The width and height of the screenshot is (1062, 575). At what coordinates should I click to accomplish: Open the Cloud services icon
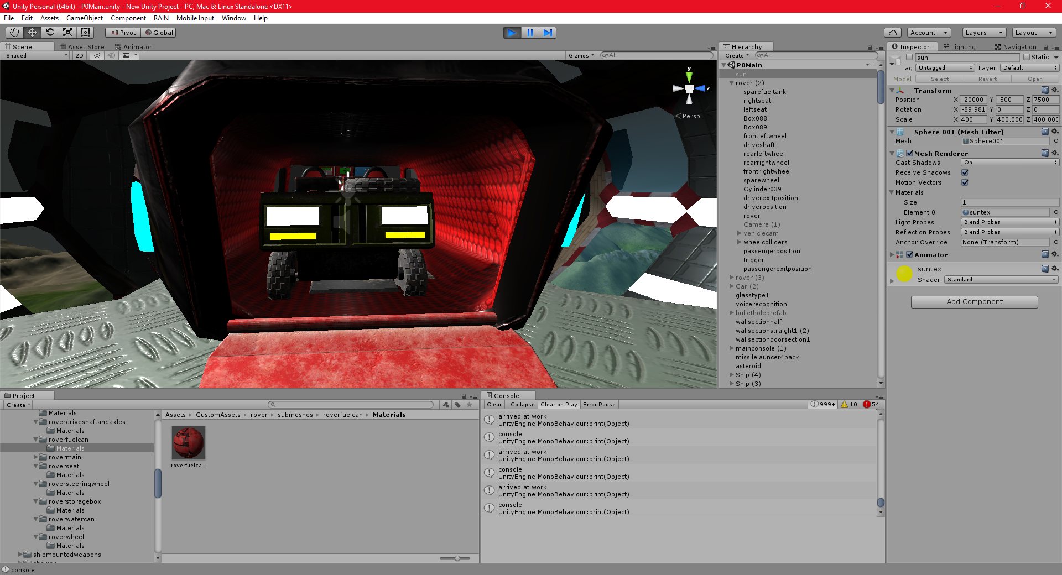(x=893, y=33)
